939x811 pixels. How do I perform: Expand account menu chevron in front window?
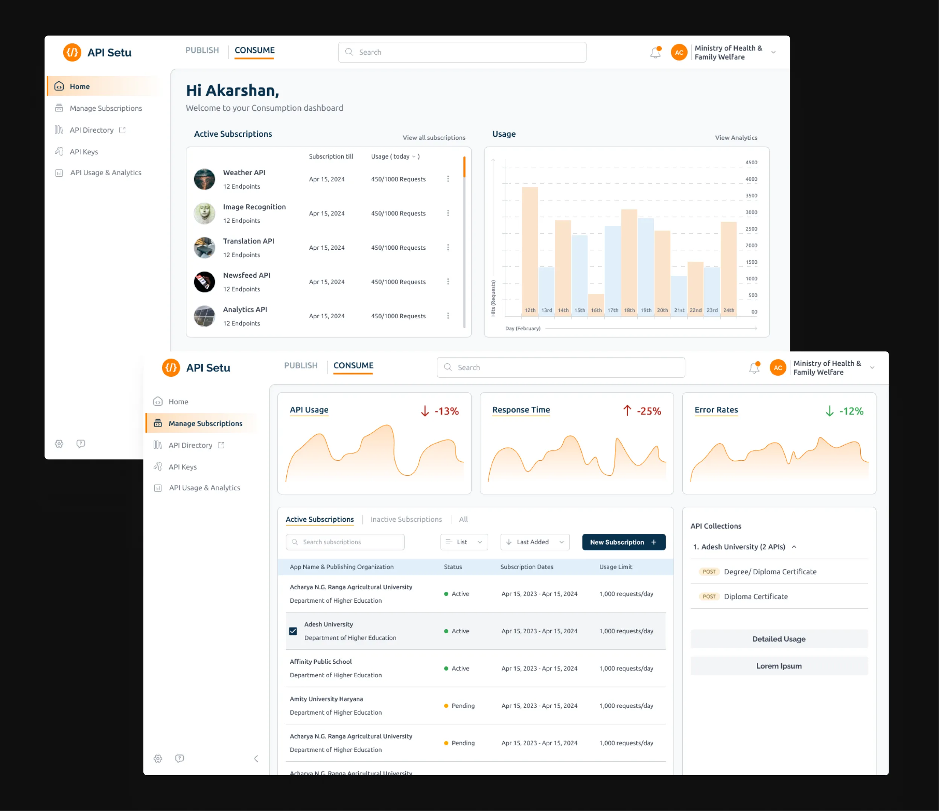872,368
